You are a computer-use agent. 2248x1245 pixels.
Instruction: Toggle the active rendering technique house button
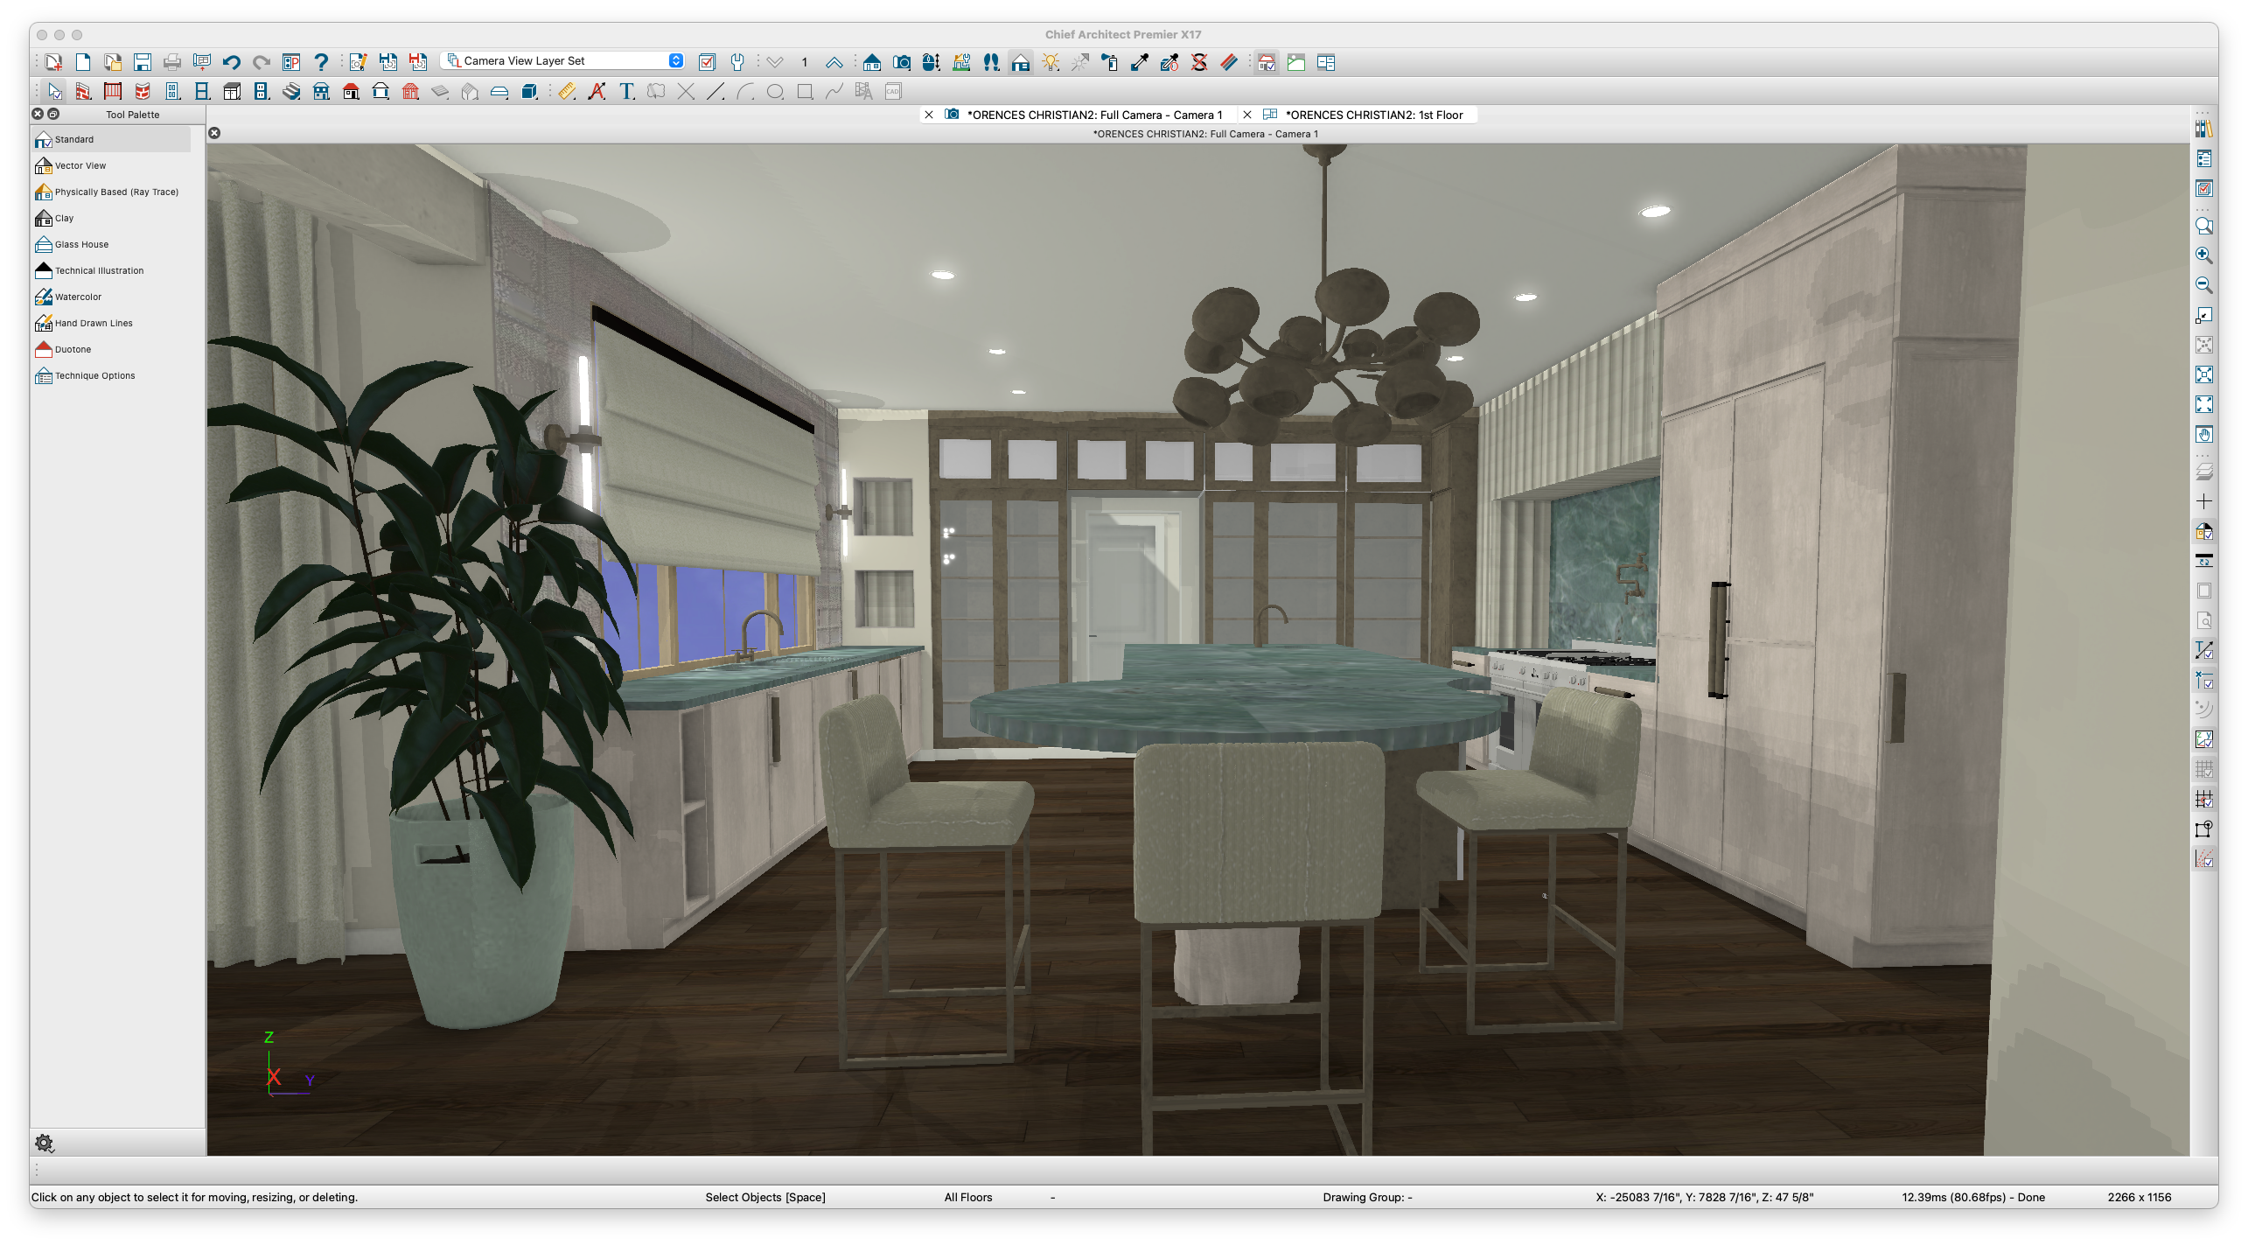(1020, 62)
